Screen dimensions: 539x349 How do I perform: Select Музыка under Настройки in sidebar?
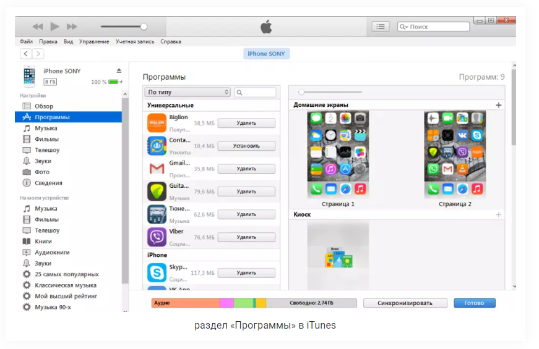pos(46,128)
